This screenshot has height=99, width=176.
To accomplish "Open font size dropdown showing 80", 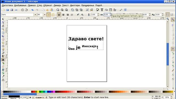I will [45, 15].
